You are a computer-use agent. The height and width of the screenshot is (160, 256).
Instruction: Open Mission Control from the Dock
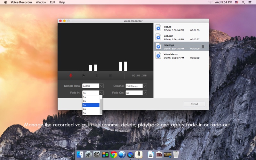105,155
